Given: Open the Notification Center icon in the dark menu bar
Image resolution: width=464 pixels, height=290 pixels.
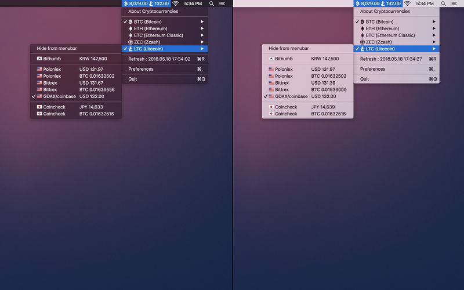Looking at the screenshot, I should pyautogui.click(x=222, y=3).
